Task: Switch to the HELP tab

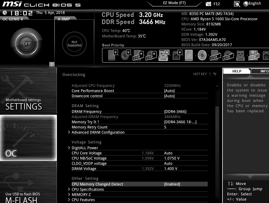Action: tap(237, 71)
